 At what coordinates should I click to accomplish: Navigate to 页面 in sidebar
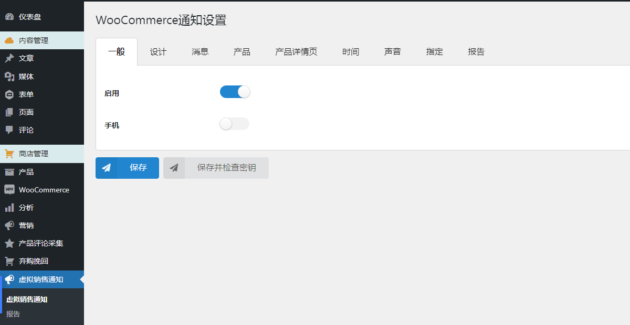42,112
